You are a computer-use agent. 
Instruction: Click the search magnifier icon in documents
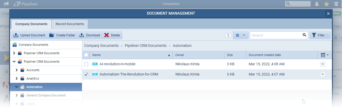pos(304,35)
